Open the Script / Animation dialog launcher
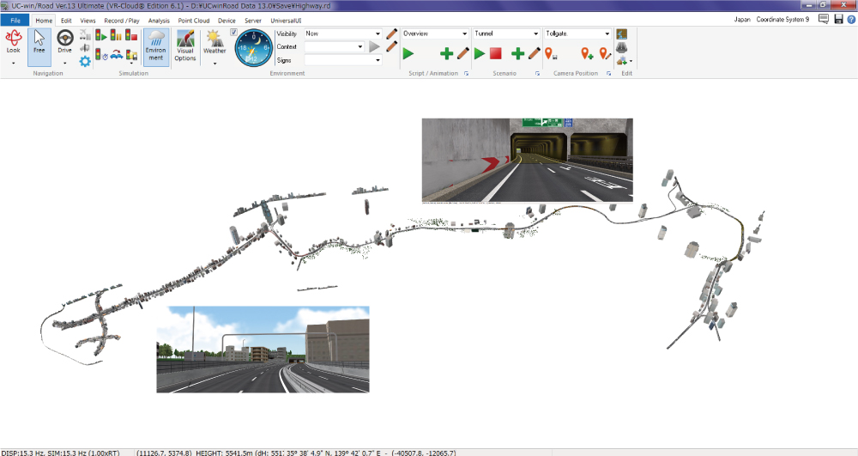The image size is (858, 456). (466, 73)
